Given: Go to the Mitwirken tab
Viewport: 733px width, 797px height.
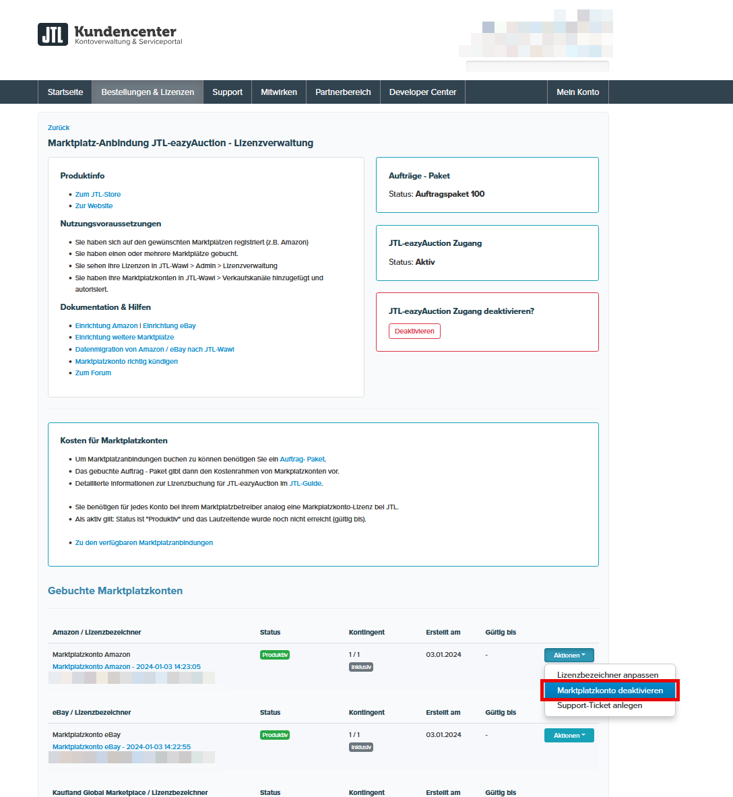Looking at the screenshot, I should point(278,92).
